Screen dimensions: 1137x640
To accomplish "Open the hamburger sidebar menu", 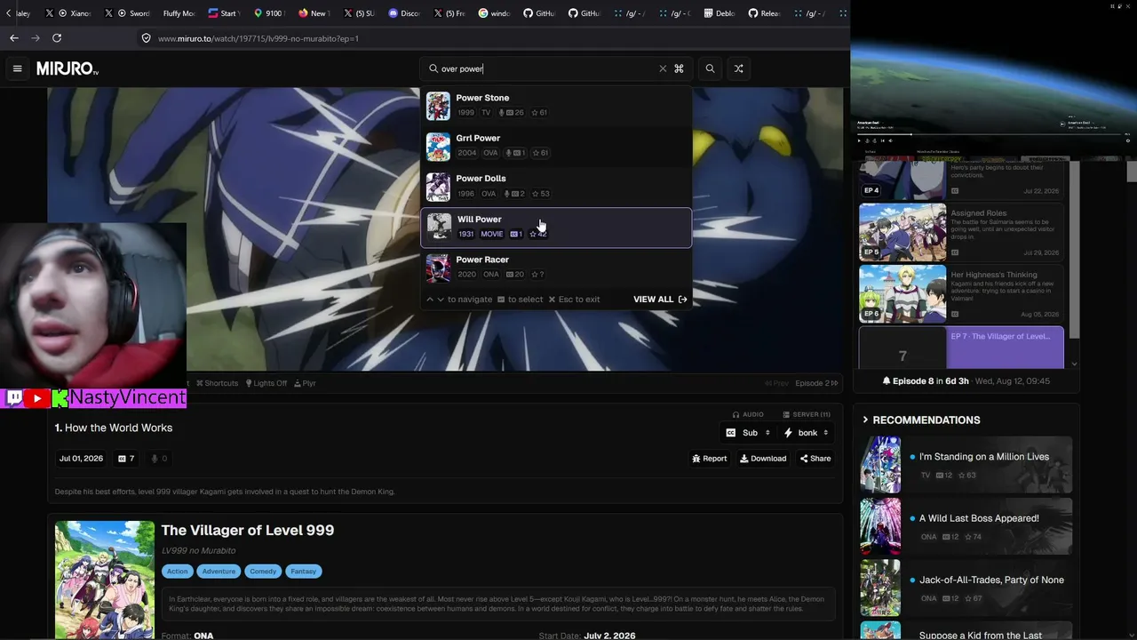I will (17, 68).
